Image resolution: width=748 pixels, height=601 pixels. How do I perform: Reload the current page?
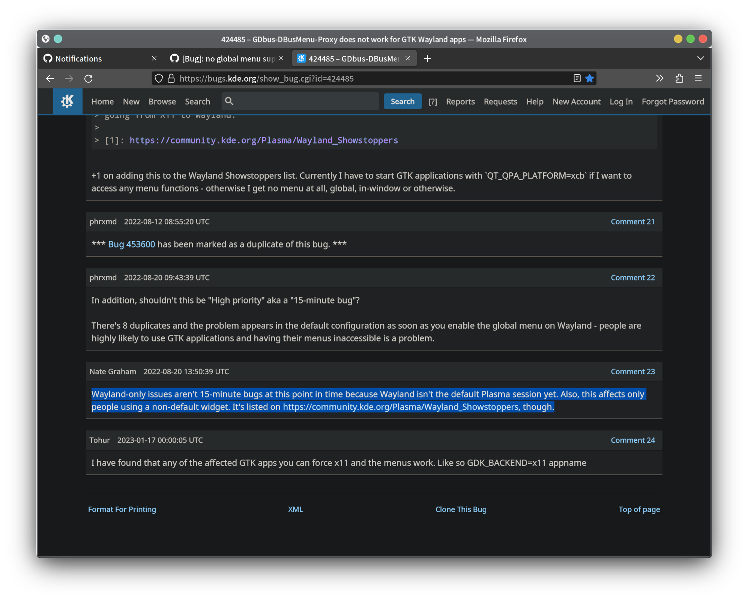(x=89, y=79)
